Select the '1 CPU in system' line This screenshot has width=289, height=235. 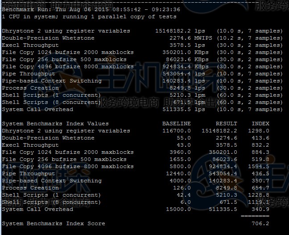pos(89,16)
